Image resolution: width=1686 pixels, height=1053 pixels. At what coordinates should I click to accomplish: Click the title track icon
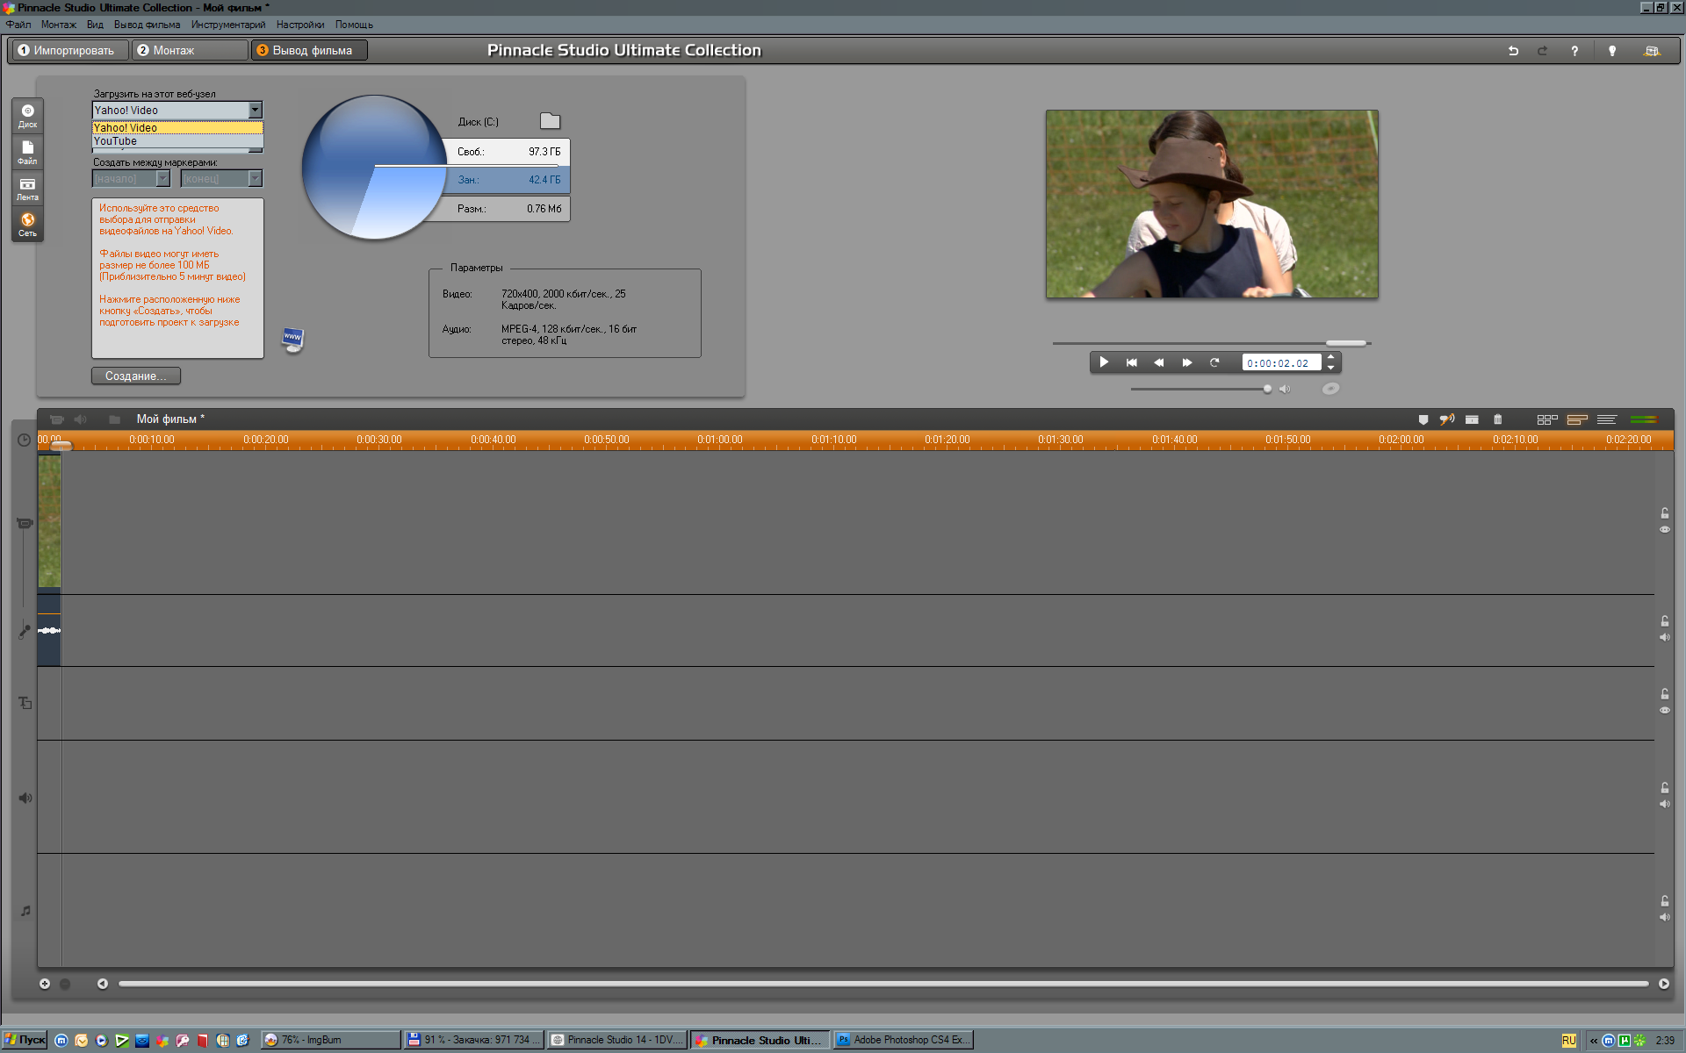(x=25, y=703)
